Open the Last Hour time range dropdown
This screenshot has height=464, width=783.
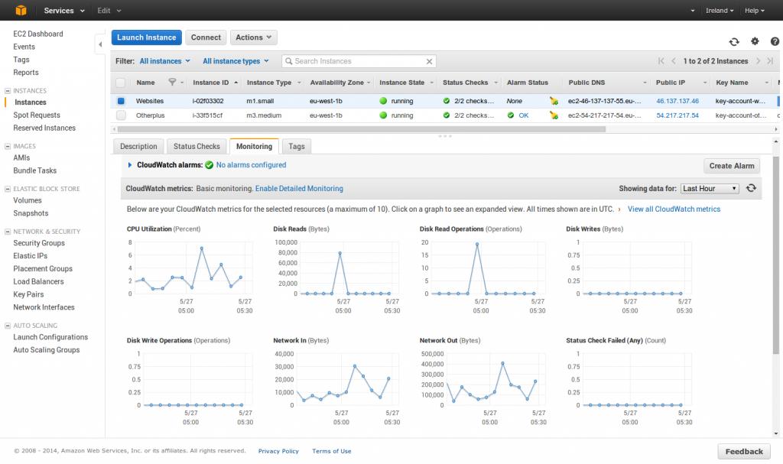[710, 188]
